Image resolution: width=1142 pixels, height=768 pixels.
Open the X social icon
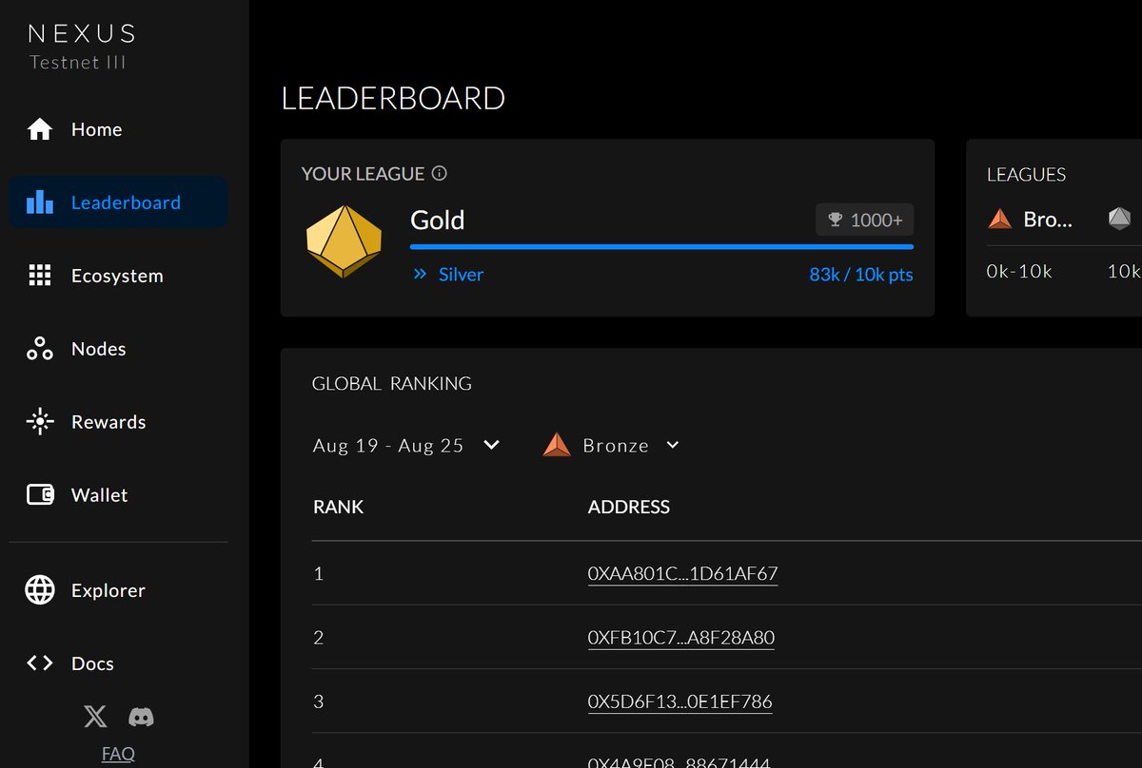tap(95, 717)
